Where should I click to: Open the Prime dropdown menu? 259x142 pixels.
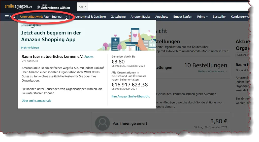(202, 17)
